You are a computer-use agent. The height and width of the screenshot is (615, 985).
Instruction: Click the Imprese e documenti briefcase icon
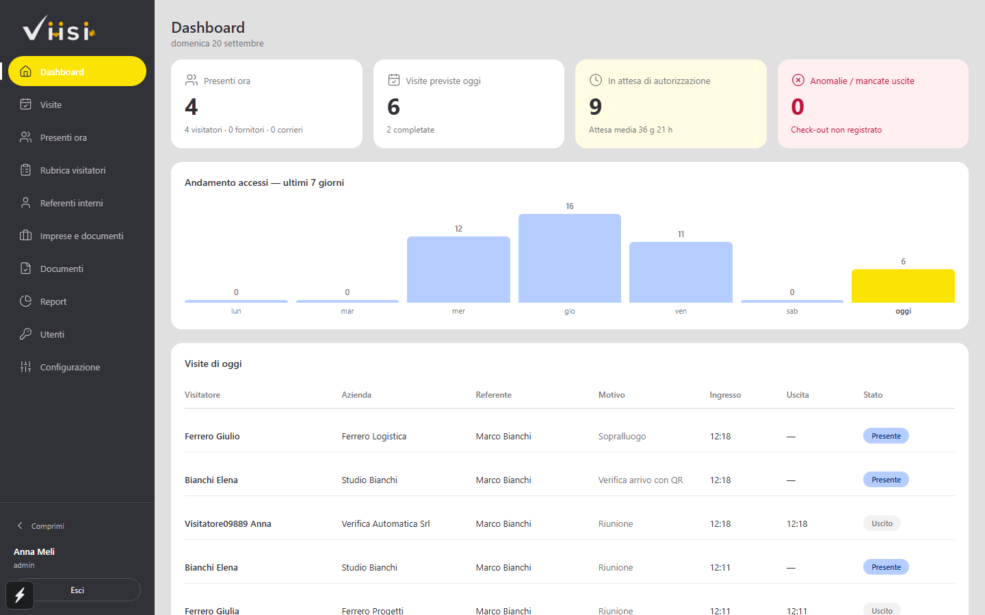pyautogui.click(x=25, y=236)
